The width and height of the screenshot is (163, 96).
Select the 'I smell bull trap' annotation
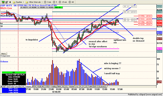112,74
